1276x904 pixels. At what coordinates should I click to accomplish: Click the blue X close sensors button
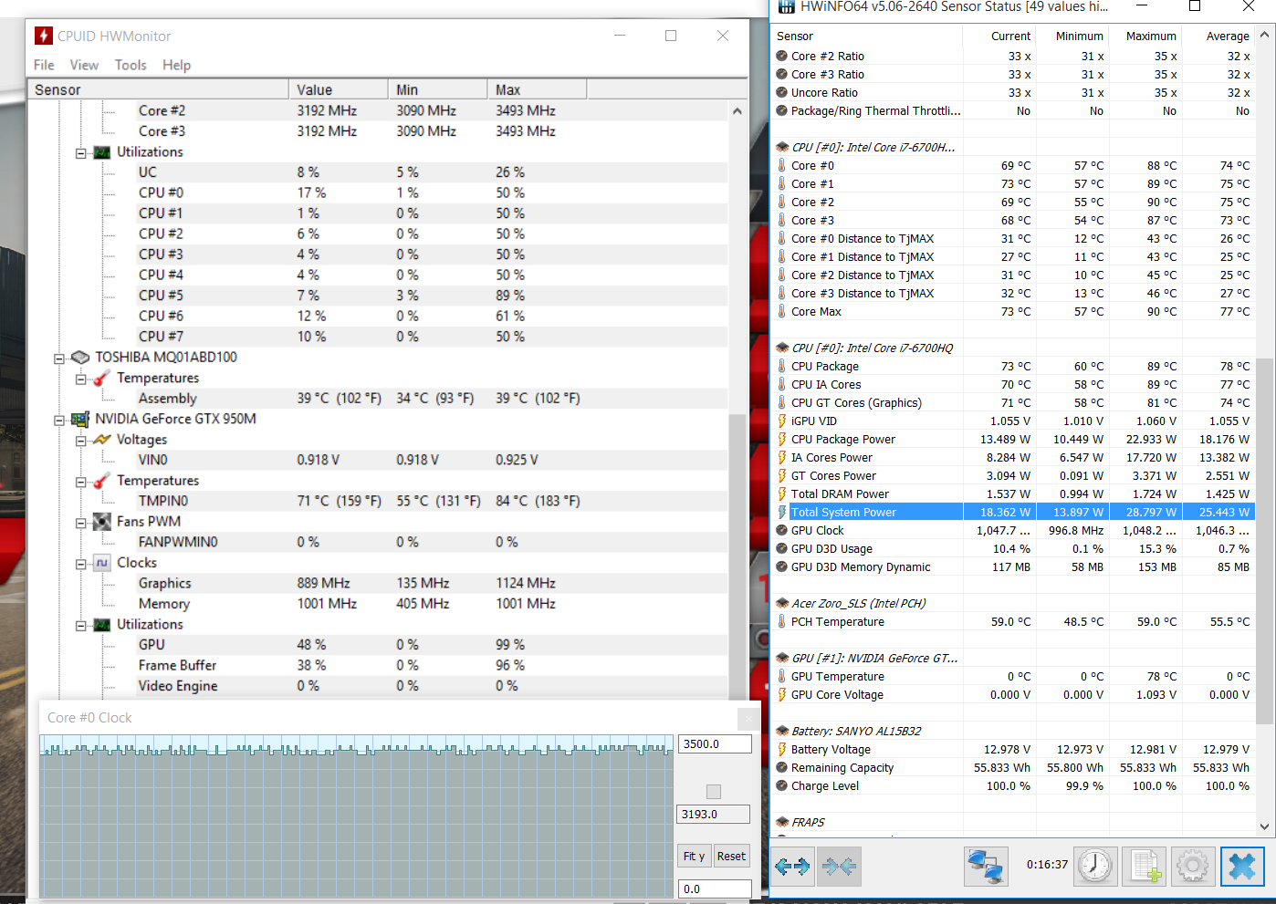(x=1242, y=866)
